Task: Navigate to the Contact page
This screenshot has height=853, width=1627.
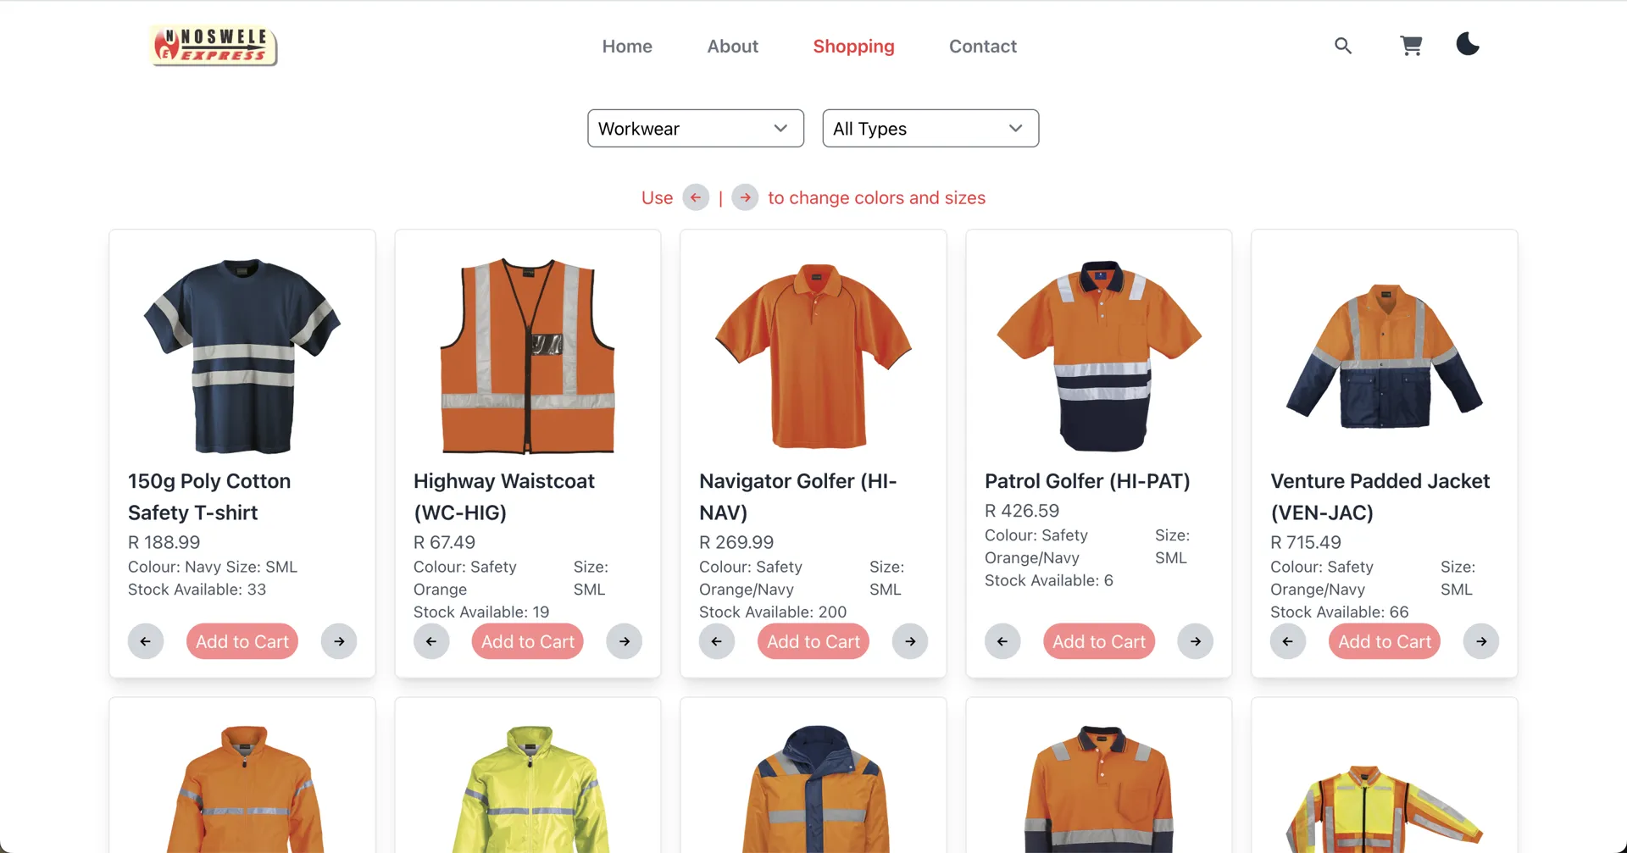Action: coord(982,47)
